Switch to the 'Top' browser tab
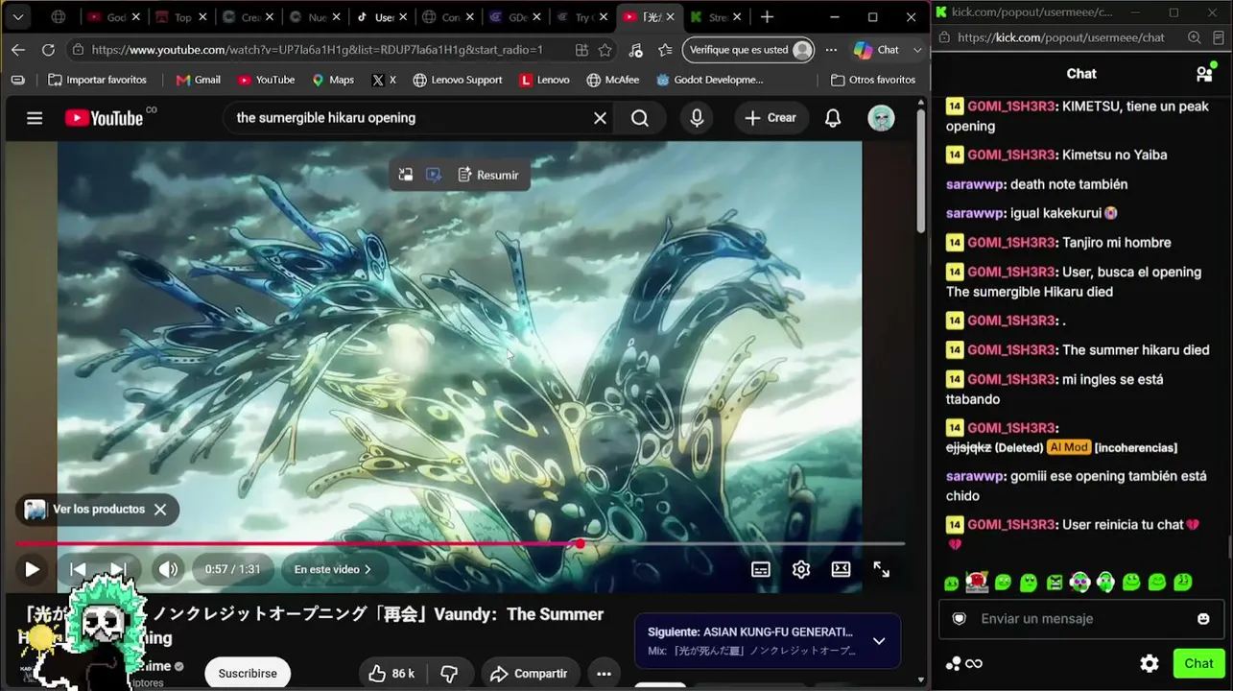This screenshot has width=1233, height=691. (180, 17)
